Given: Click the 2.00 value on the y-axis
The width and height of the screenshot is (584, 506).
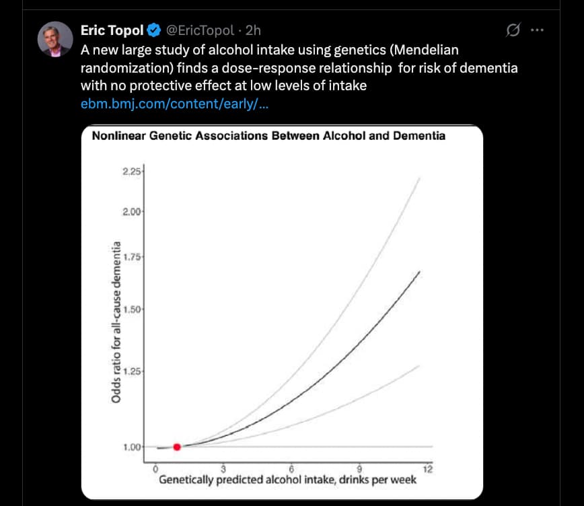Looking at the screenshot, I should [x=132, y=212].
